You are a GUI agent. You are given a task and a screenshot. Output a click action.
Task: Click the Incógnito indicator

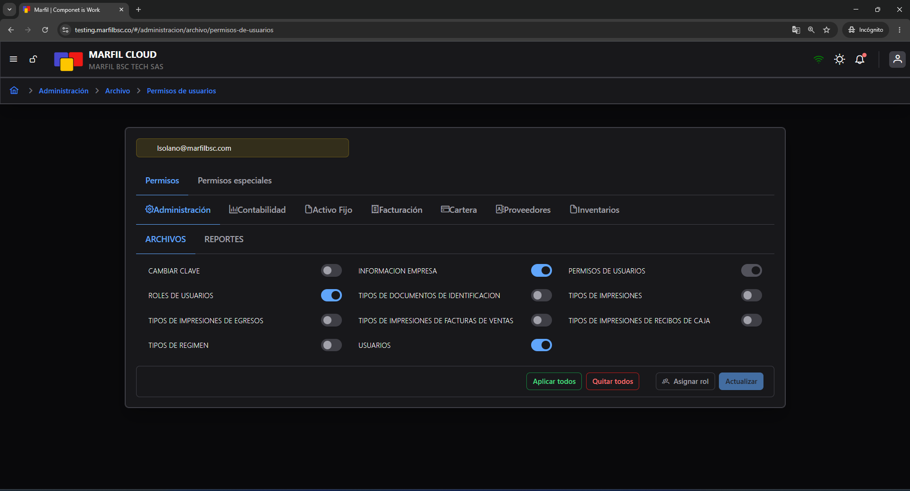tap(865, 30)
